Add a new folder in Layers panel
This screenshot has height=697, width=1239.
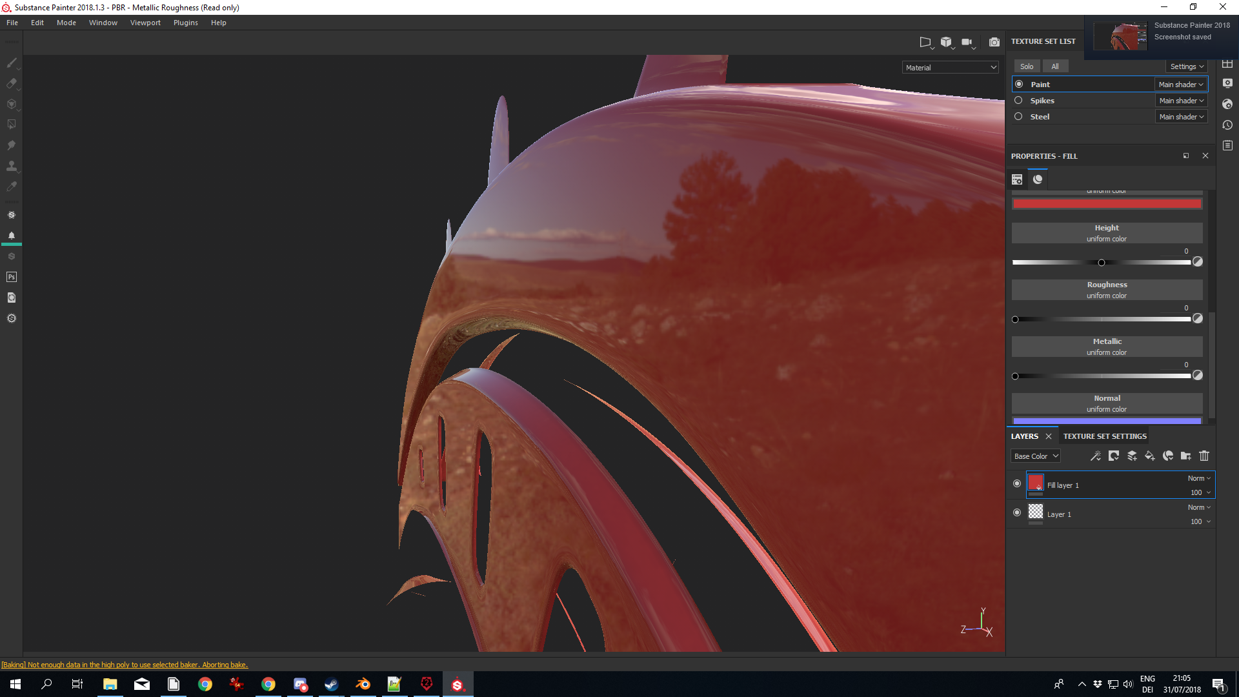point(1185,456)
